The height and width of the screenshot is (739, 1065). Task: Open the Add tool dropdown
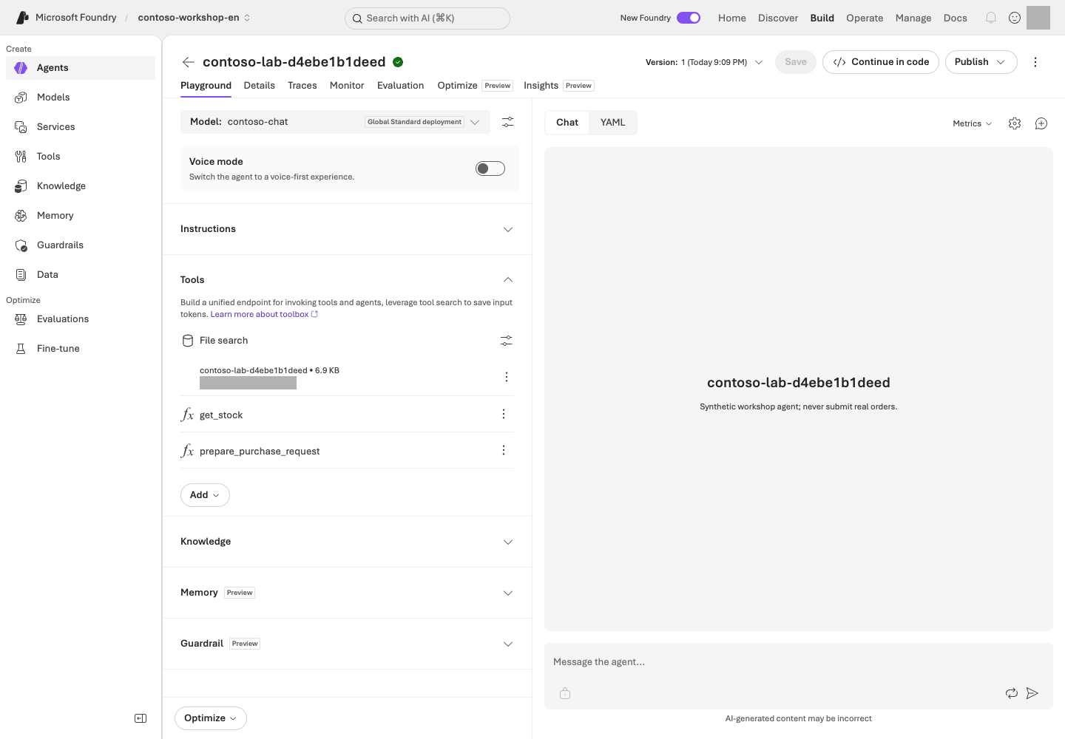205,495
